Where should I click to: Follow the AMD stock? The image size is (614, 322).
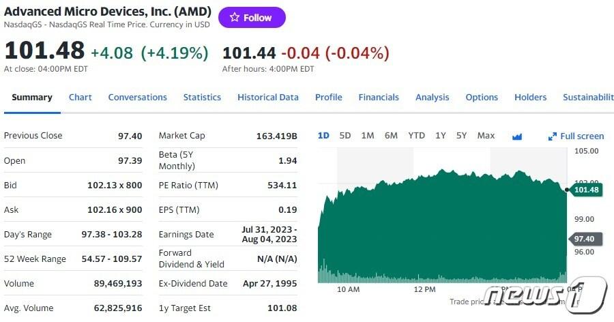point(252,18)
